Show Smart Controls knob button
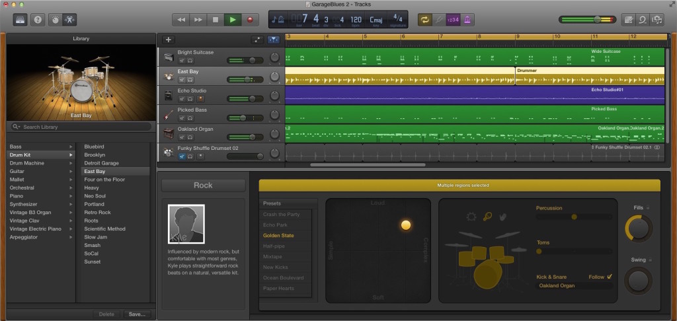Image resolution: width=677 pixels, height=321 pixels. pos(55,19)
